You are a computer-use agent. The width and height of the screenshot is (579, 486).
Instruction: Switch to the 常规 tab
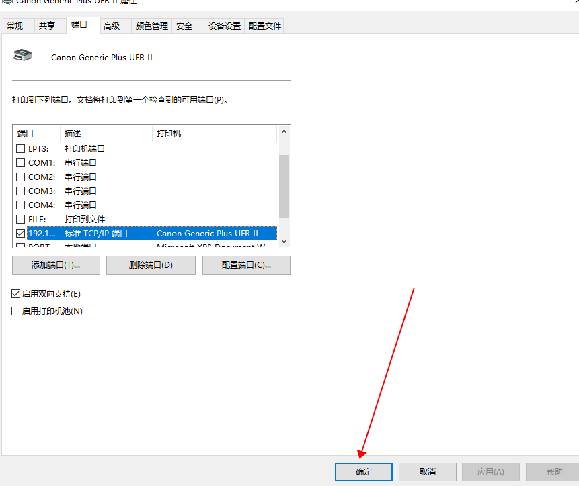[15, 26]
